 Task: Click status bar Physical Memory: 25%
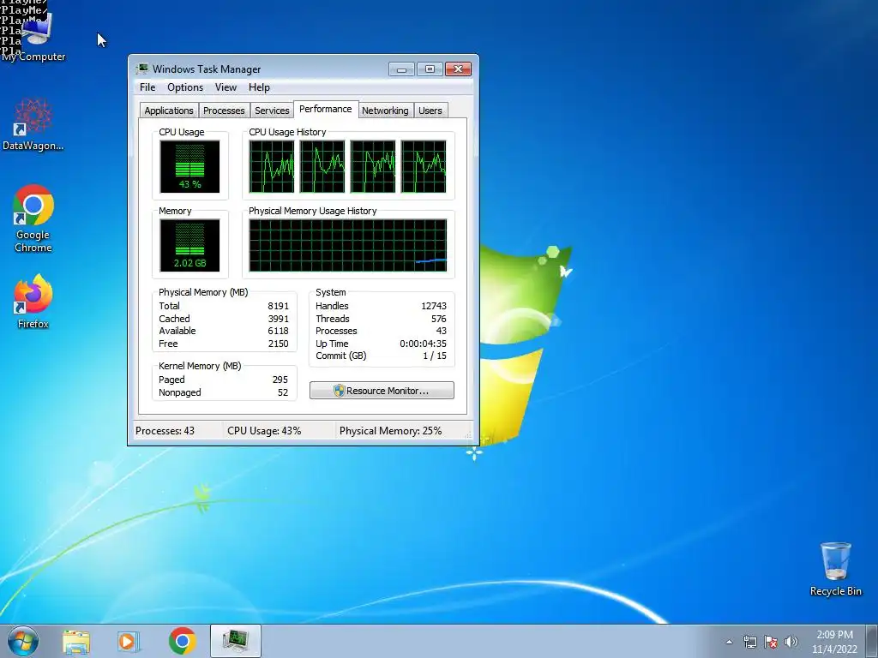point(390,431)
